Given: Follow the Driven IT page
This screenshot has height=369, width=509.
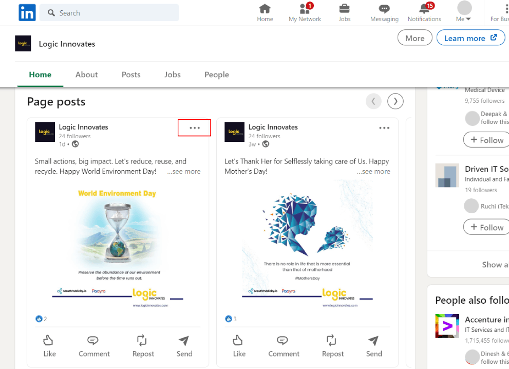Looking at the screenshot, I should coord(486,227).
